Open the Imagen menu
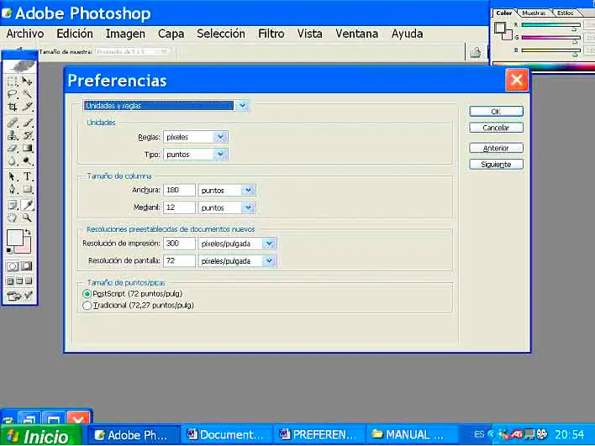Viewport: 595px width, 446px height. (x=125, y=34)
